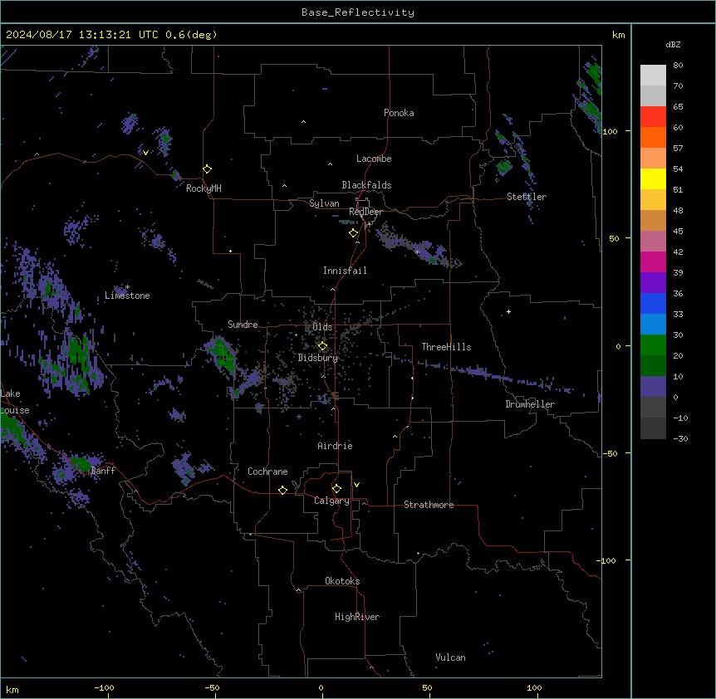716x699 pixels.
Task: Click the Didsbury town label
Action: click(318, 358)
